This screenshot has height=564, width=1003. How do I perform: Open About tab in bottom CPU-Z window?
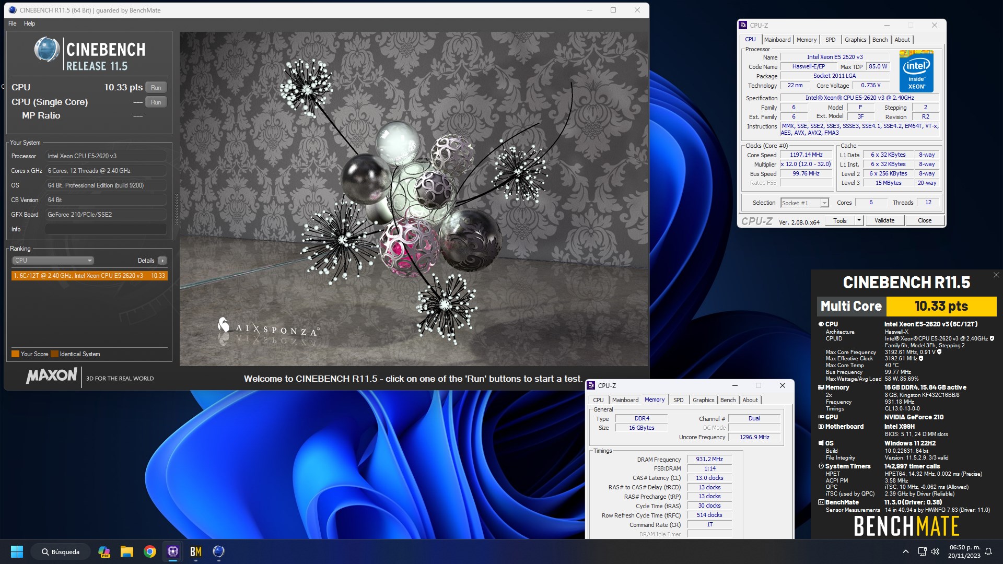[x=750, y=400]
